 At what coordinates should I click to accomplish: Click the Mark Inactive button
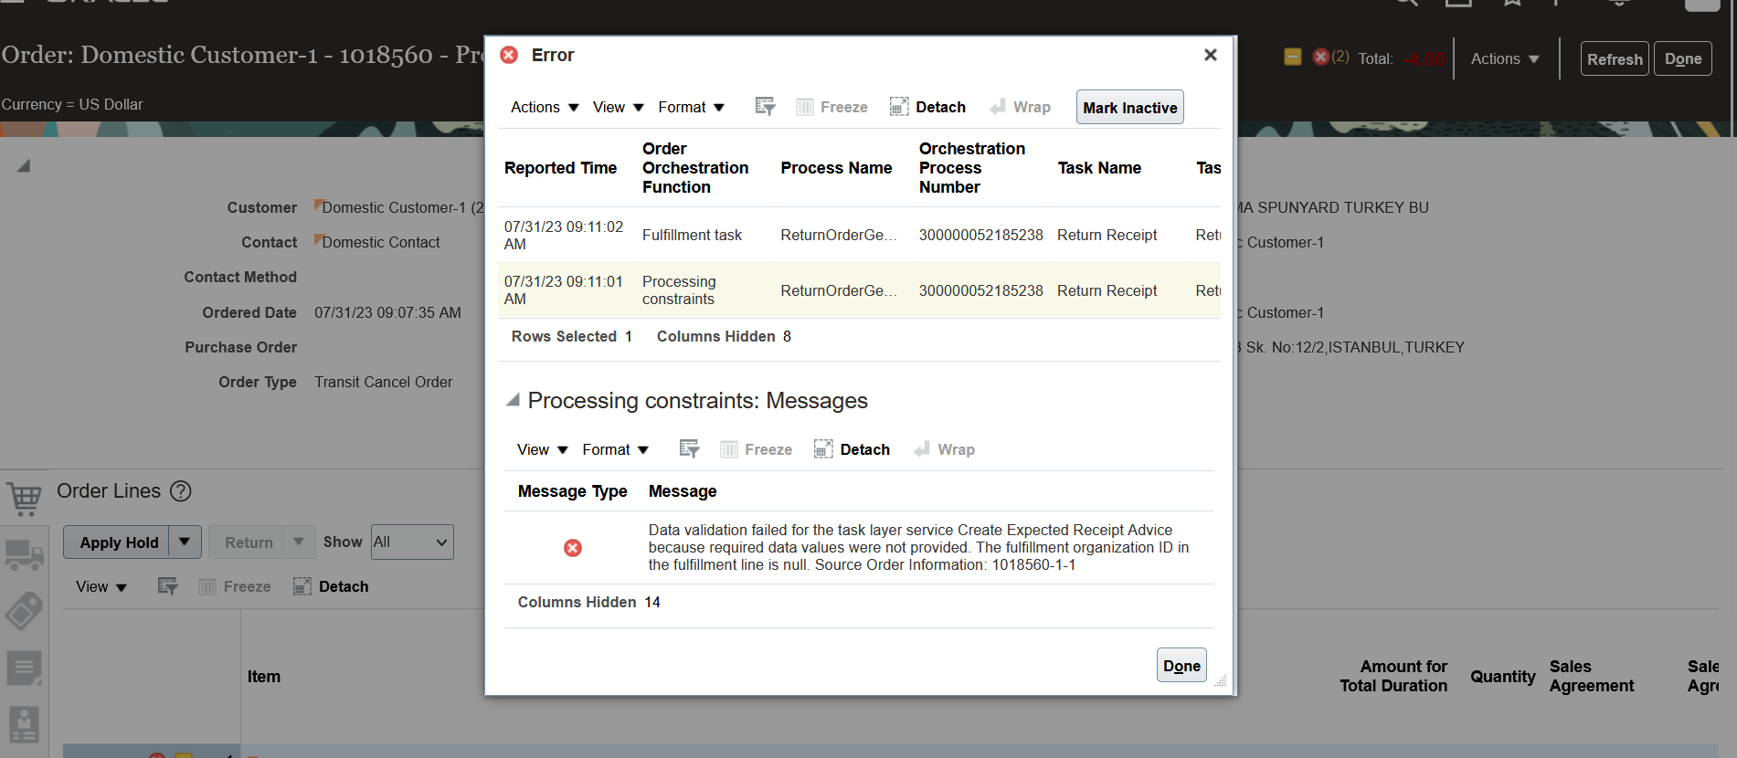tap(1130, 107)
